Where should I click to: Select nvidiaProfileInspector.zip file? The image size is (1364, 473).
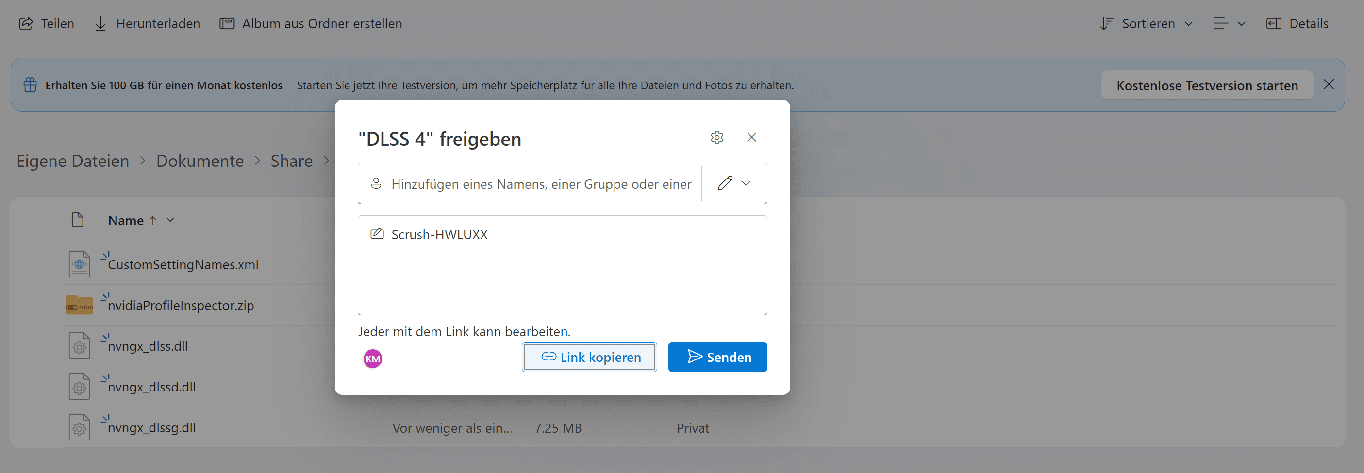pyautogui.click(x=181, y=305)
